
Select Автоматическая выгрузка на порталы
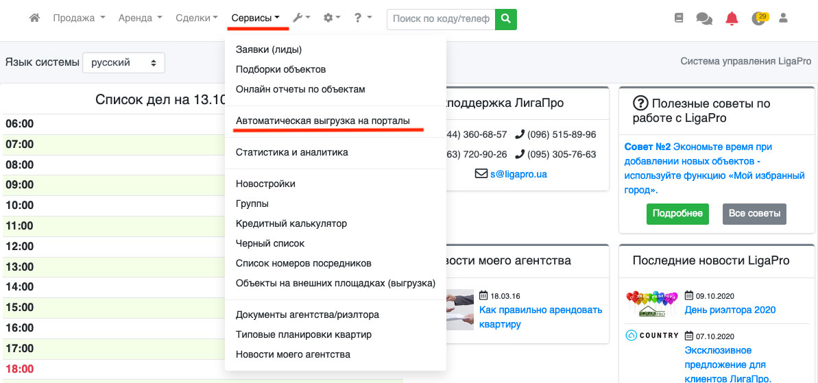(x=322, y=121)
